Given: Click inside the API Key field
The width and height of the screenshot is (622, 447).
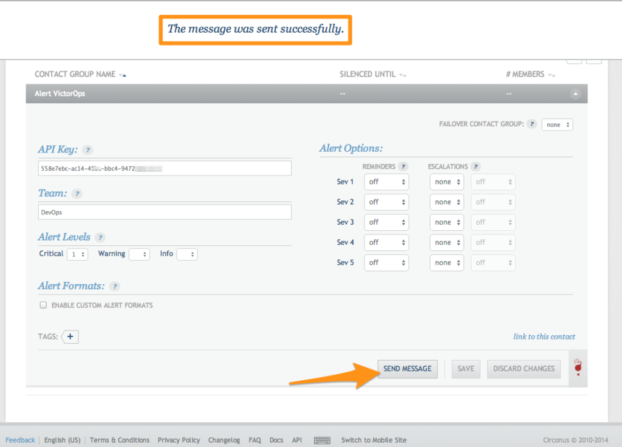Looking at the screenshot, I should (x=164, y=168).
